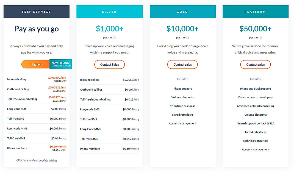Click the Pay as you go title
Image resolution: width=294 pixels, height=175 pixels.
36,29
